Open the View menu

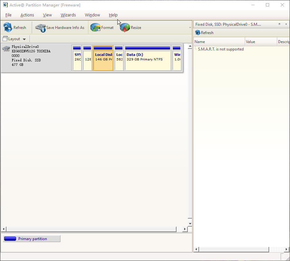[47, 15]
